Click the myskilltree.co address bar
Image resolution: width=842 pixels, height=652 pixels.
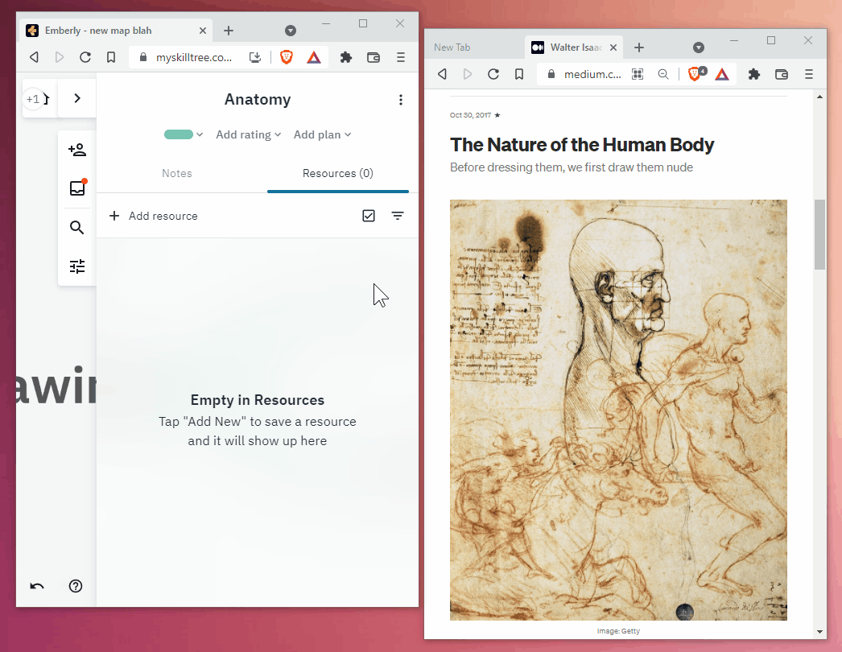pos(194,57)
